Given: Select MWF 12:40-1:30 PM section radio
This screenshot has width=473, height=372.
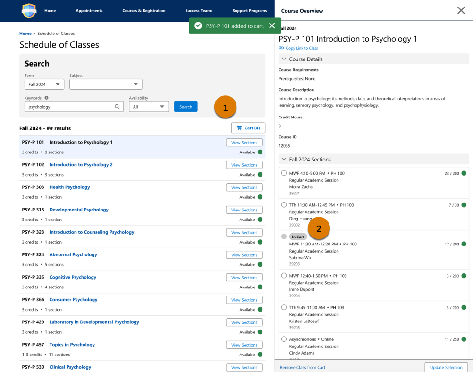Looking at the screenshot, I should pos(284,276).
